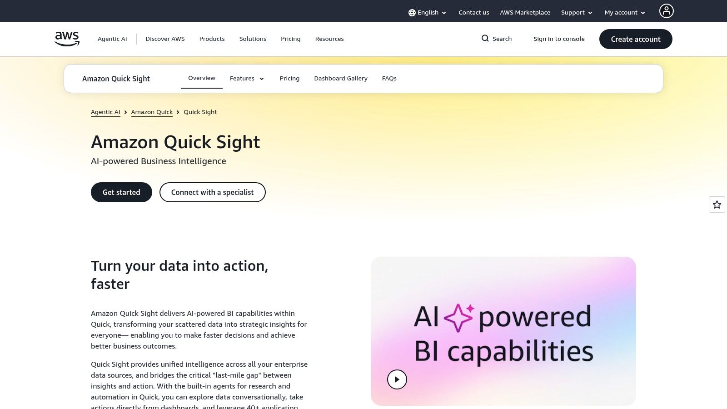Click the AWS logo

click(67, 39)
